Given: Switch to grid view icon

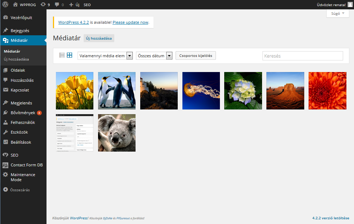Looking at the screenshot, I should pyautogui.click(x=70, y=55).
